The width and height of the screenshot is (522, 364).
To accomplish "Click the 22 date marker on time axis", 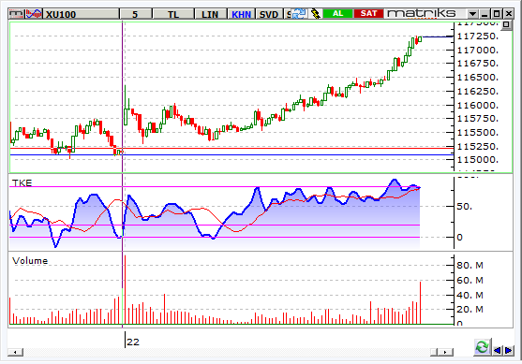I will pyautogui.click(x=133, y=342).
